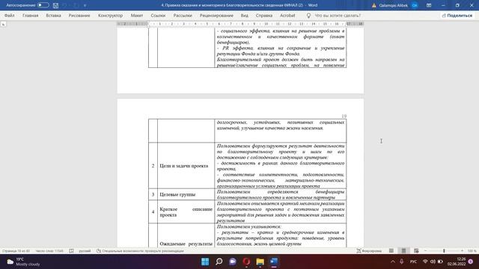Click the lightbulb Tell Me icon
This screenshot has height=269, width=479.
(308, 15)
